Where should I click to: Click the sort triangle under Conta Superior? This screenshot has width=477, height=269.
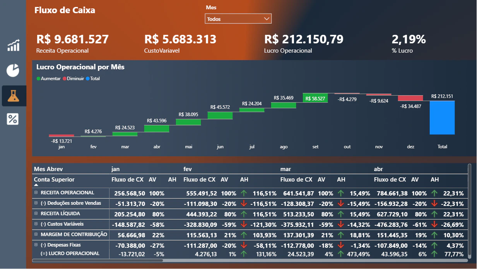click(36, 185)
